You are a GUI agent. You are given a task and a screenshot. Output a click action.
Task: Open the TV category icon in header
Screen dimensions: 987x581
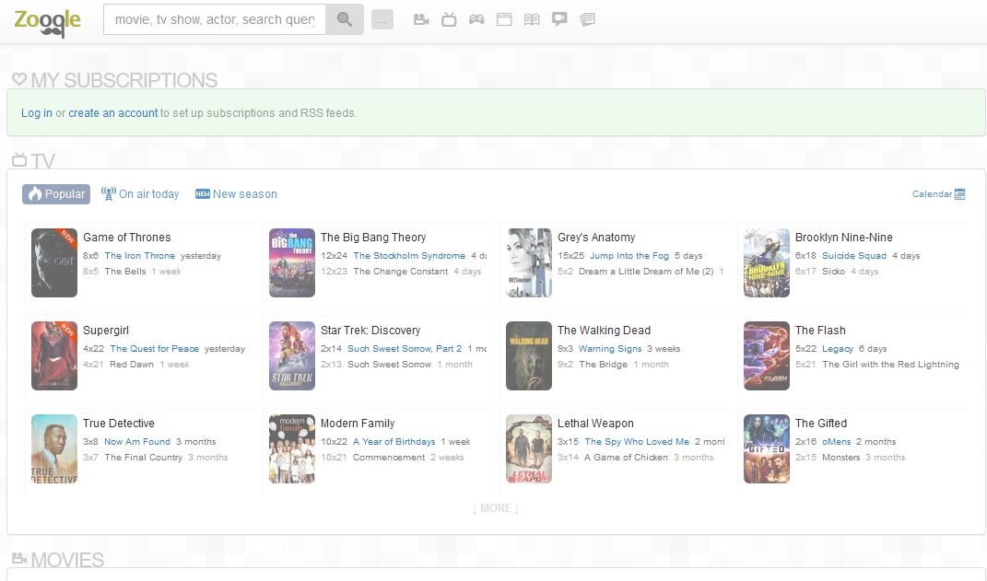[449, 19]
